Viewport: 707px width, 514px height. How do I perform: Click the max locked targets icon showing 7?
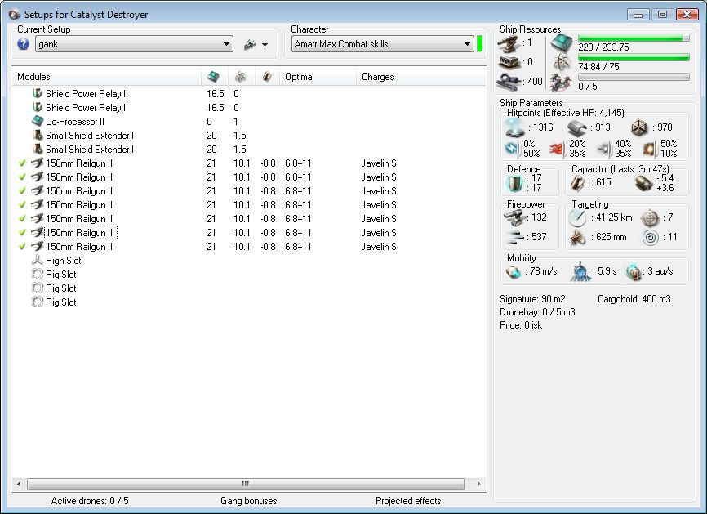pyautogui.click(x=650, y=218)
